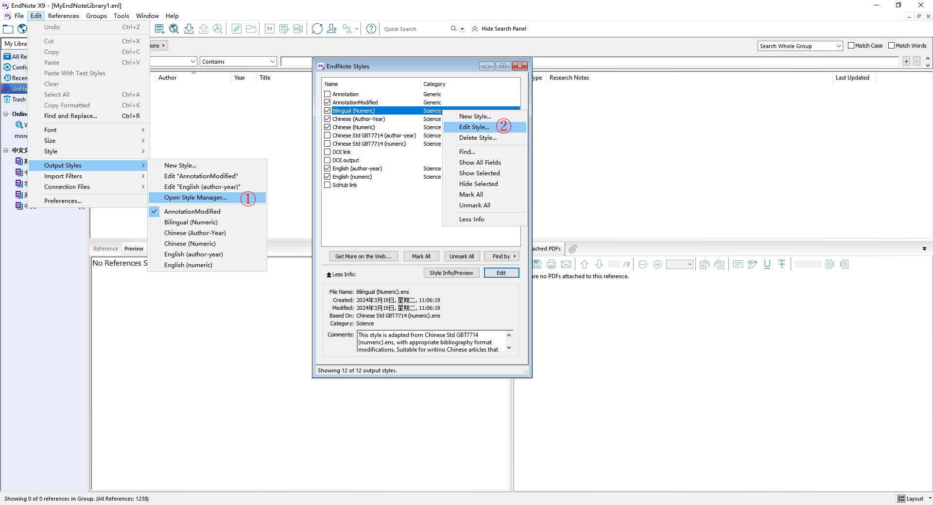This screenshot has height=505, width=933.
Task: Click the Edit button in Styles dialog
Action: click(501, 273)
